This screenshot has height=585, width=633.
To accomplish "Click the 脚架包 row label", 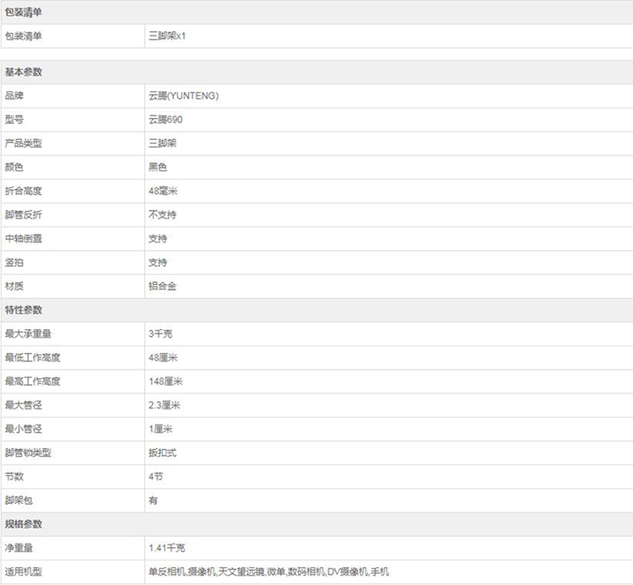I will click(x=19, y=501).
